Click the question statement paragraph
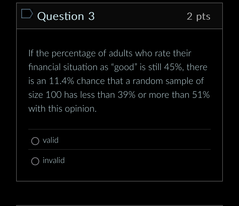 click(118, 81)
